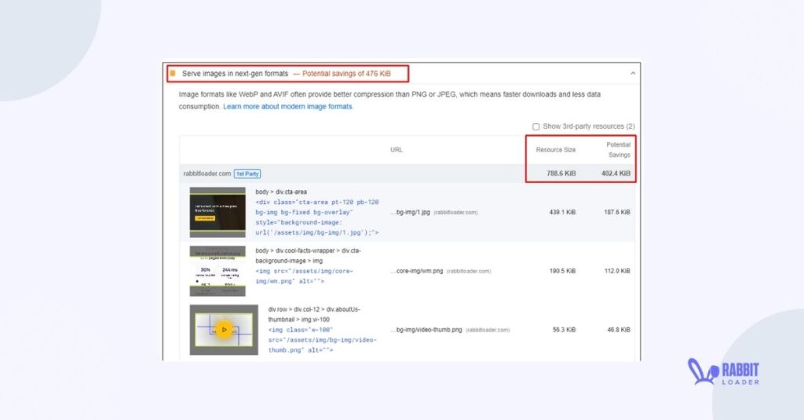804x420 pixels.
Task: Click the Potential savings of 476 KiB text
Action: tap(346, 73)
